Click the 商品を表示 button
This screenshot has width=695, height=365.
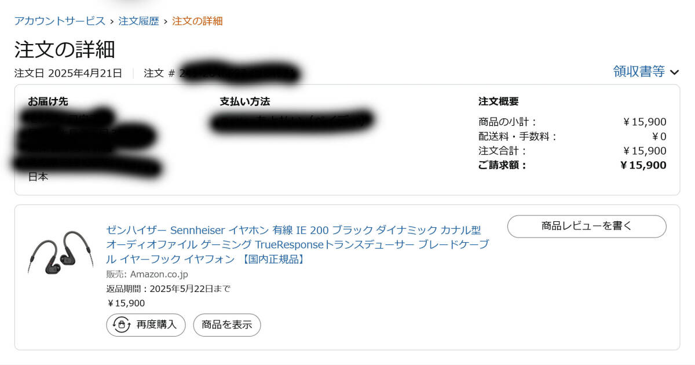pos(226,325)
